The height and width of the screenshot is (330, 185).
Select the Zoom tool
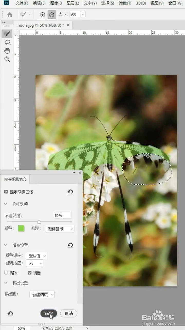(x=7, y=59)
